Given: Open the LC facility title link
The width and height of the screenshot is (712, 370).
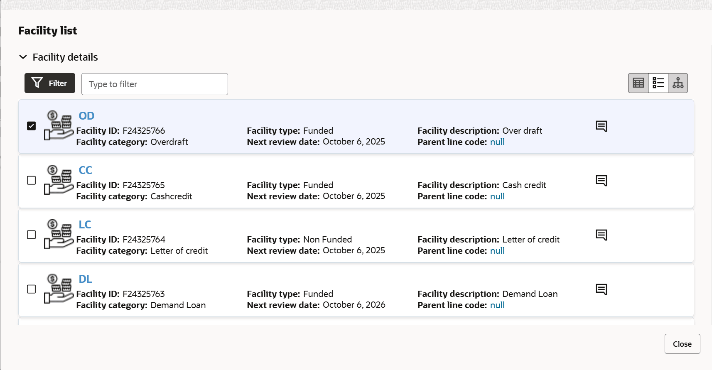Looking at the screenshot, I should [x=85, y=225].
